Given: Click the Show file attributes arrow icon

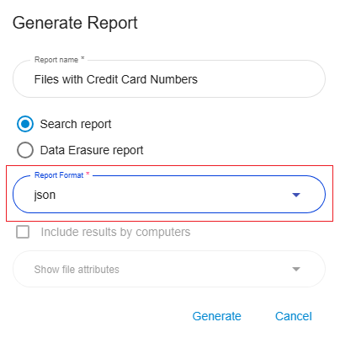Looking at the screenshot, I should [296, 269].
